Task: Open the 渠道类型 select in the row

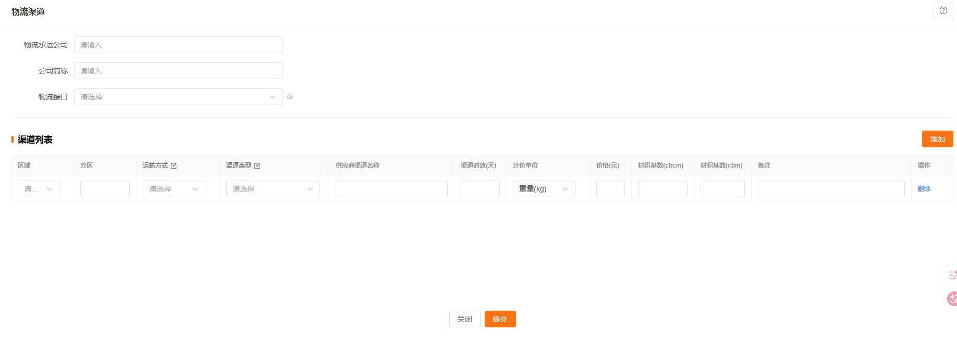Action: [x=273, y=189]
